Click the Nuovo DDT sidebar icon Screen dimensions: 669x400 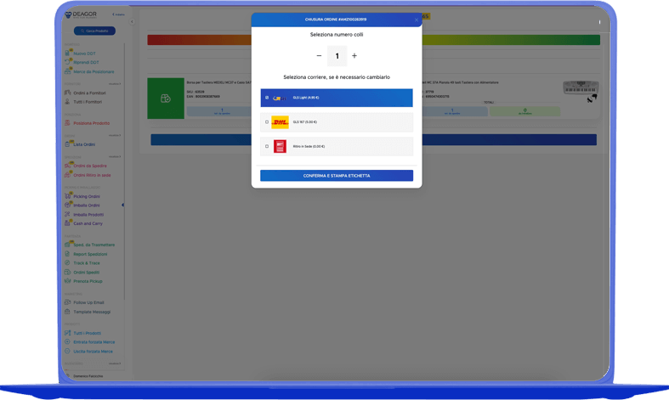(67, 54)
